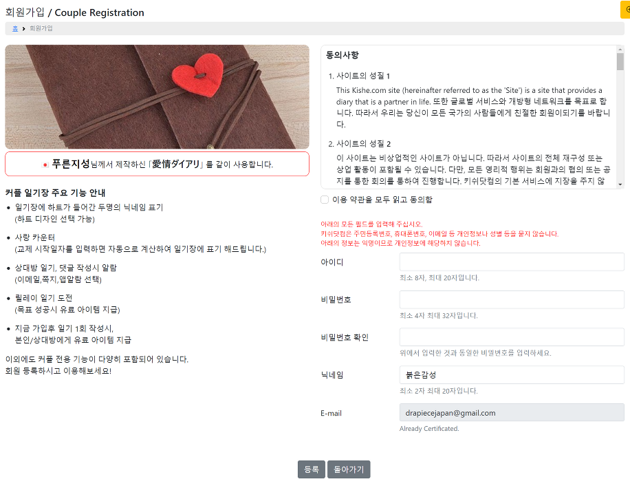Click the 홈 breadcrumb link
Screen dimensions: 630x488
[x=15, y=28]
